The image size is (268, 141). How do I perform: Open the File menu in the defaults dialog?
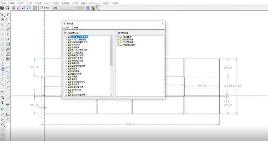66,27
